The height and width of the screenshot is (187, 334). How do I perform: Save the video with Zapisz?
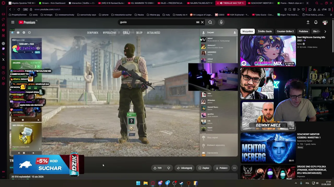point(204,168)
